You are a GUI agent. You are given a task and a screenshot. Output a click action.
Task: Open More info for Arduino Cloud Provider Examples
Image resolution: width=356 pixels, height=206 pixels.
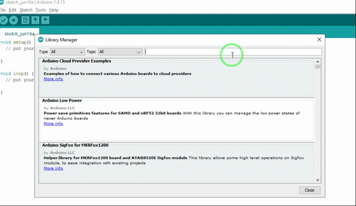[53, 79]
